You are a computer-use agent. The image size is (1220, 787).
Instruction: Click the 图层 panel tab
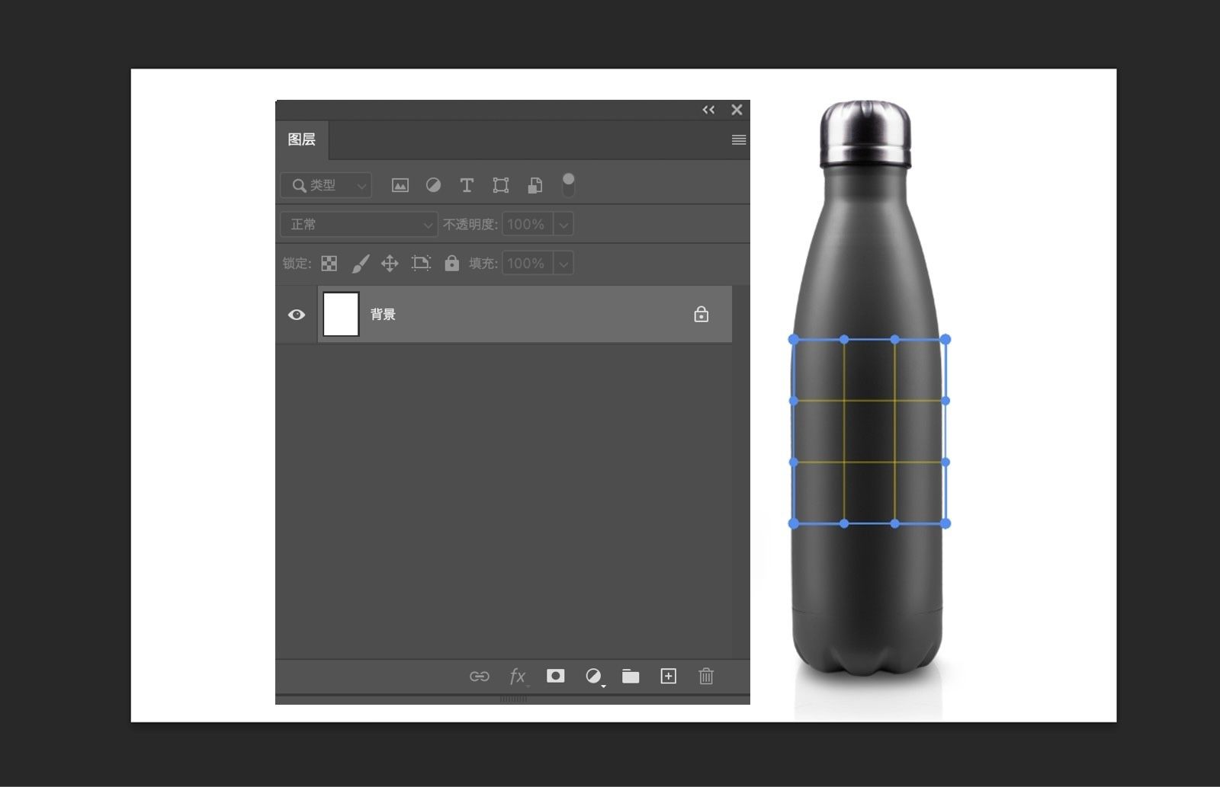tap(302, 139)
